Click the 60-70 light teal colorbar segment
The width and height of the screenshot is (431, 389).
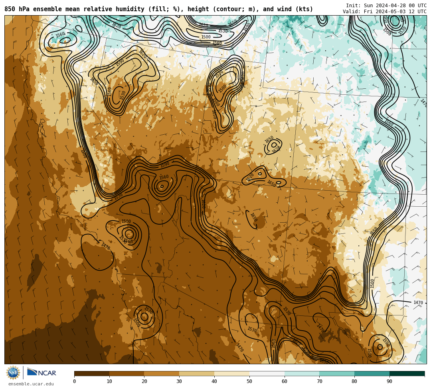click(x=302, y=373)
